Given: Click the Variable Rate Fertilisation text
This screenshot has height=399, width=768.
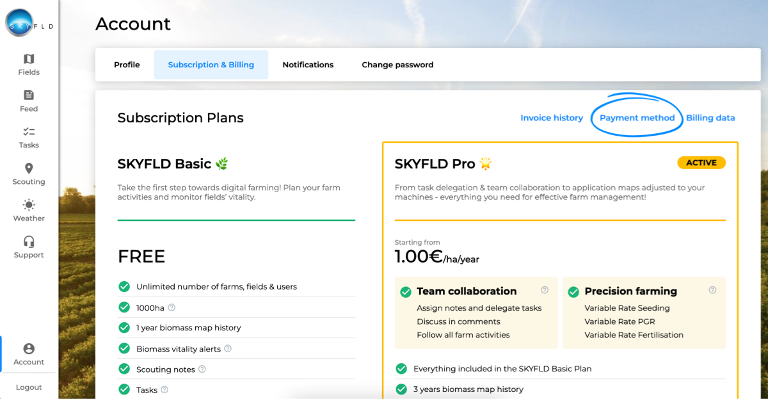Looking at the screenshot, I should click(x=634, y=335).
